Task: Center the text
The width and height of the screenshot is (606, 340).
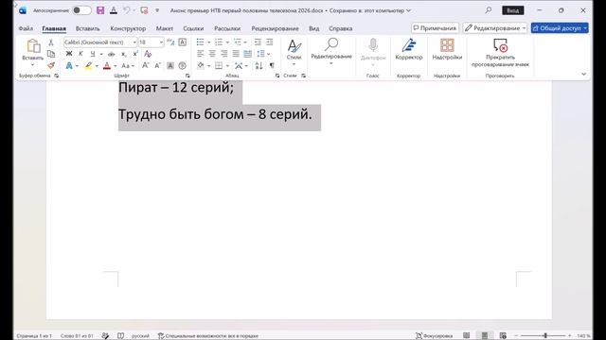Action: click(x=212, y=54)
